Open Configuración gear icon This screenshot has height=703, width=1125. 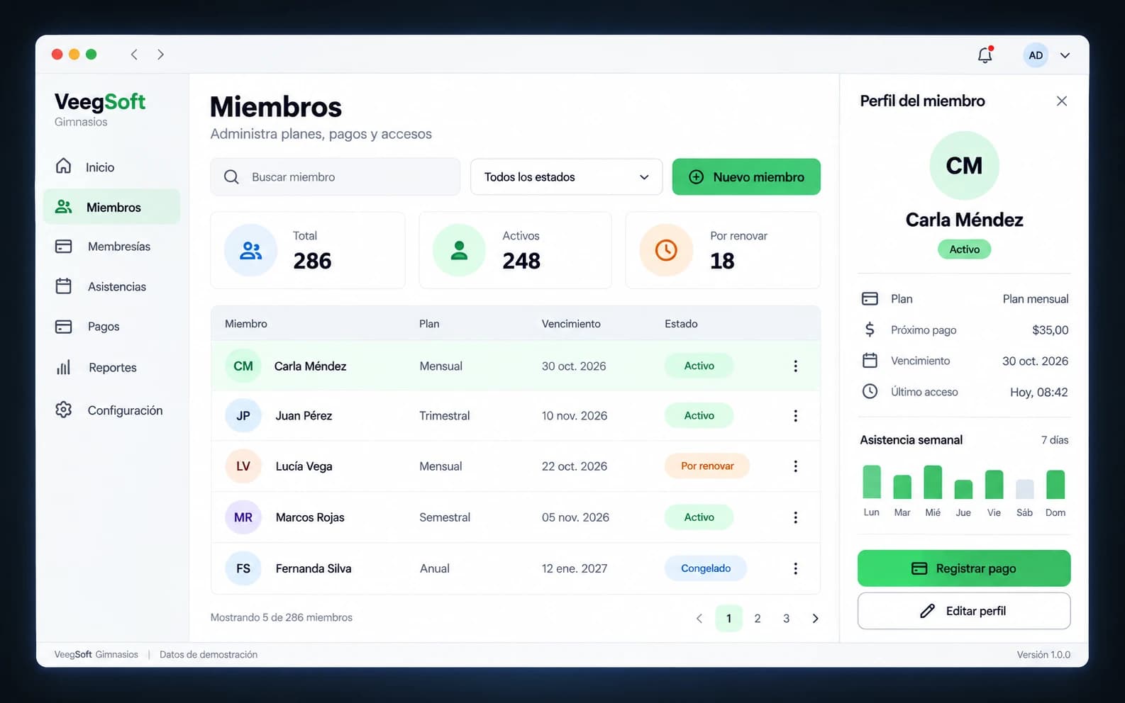point(64,410)
